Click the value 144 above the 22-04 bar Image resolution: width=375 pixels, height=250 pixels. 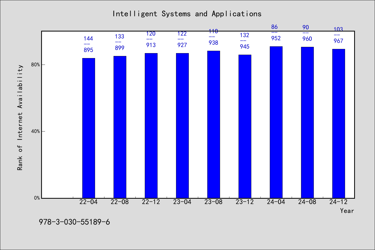88,39
